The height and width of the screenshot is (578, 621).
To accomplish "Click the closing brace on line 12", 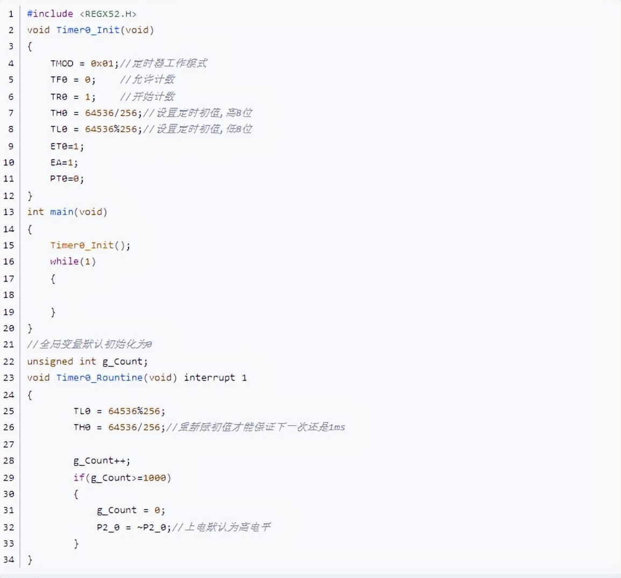I will (x=30, y=196).
